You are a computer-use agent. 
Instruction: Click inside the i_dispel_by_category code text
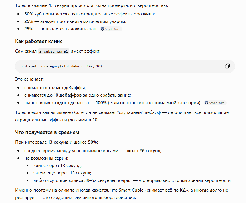tap(61, 66)
